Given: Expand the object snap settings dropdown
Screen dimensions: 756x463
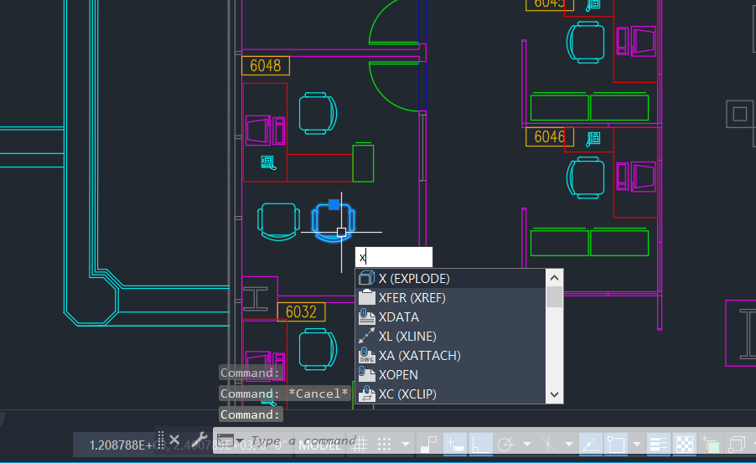Looking at the screenshot, I should click(x=638, y=444).
